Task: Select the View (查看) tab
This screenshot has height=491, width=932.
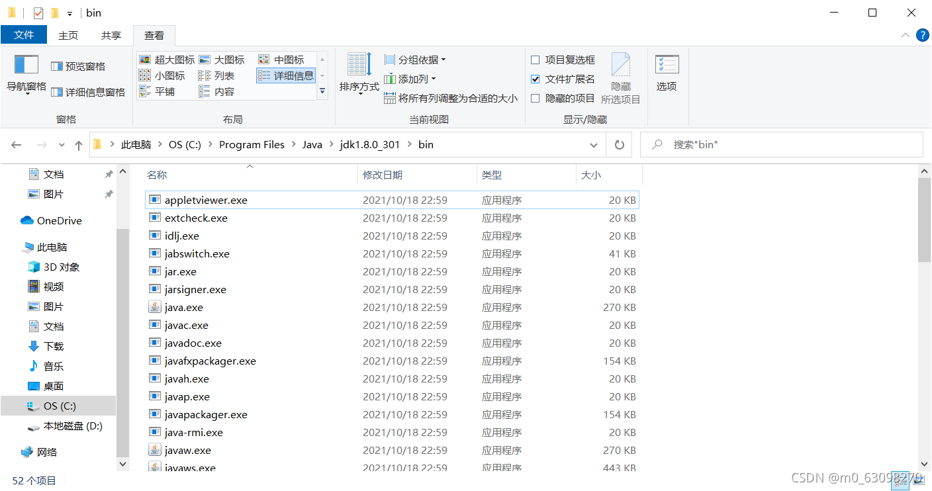Action: click(154, 36)
